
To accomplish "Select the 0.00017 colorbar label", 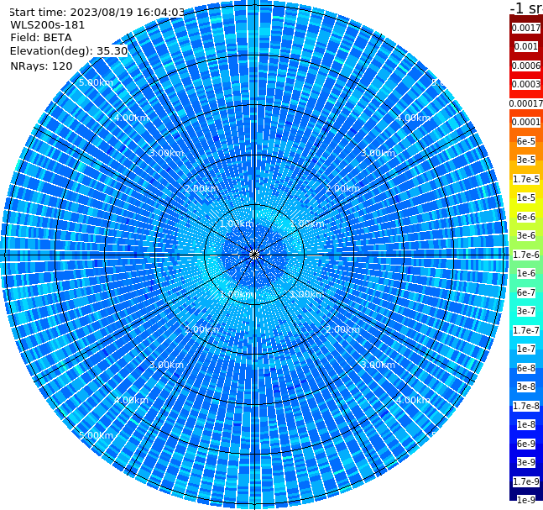I will [x=526, y=103].
